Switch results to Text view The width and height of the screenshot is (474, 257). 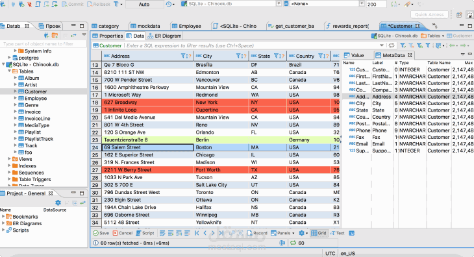tap(338, 233)
